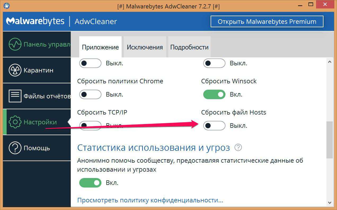
Task: Open the Подробности tab
Action: tap(189, 47)
